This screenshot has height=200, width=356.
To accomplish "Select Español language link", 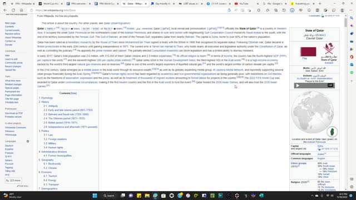I will (x=9, y=149).
